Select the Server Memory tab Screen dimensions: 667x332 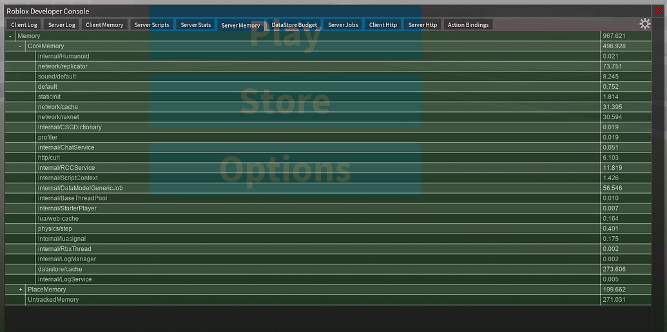point(241,25)
